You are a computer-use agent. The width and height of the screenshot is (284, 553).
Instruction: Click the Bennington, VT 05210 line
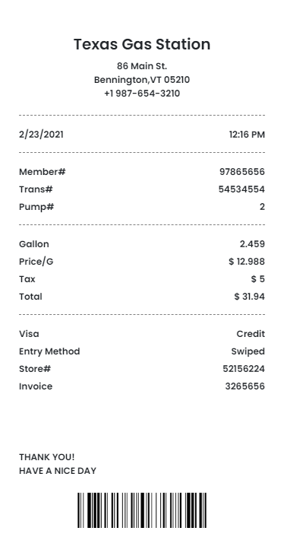click(x=142, y=80)
